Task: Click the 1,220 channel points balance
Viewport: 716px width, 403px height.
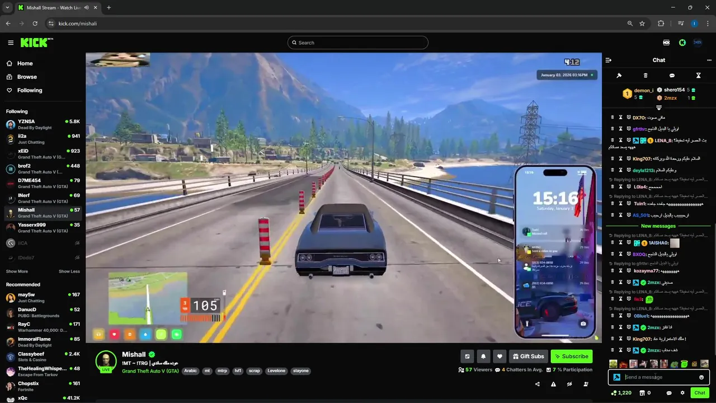Action: (x=621, y=393)
